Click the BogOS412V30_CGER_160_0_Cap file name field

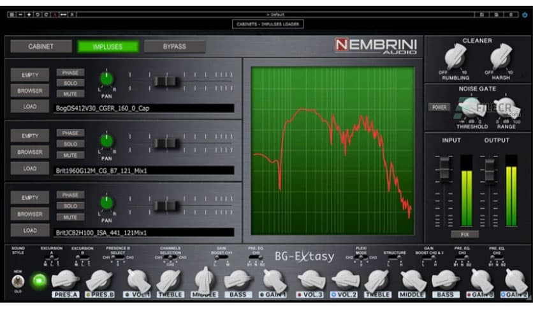144,109
